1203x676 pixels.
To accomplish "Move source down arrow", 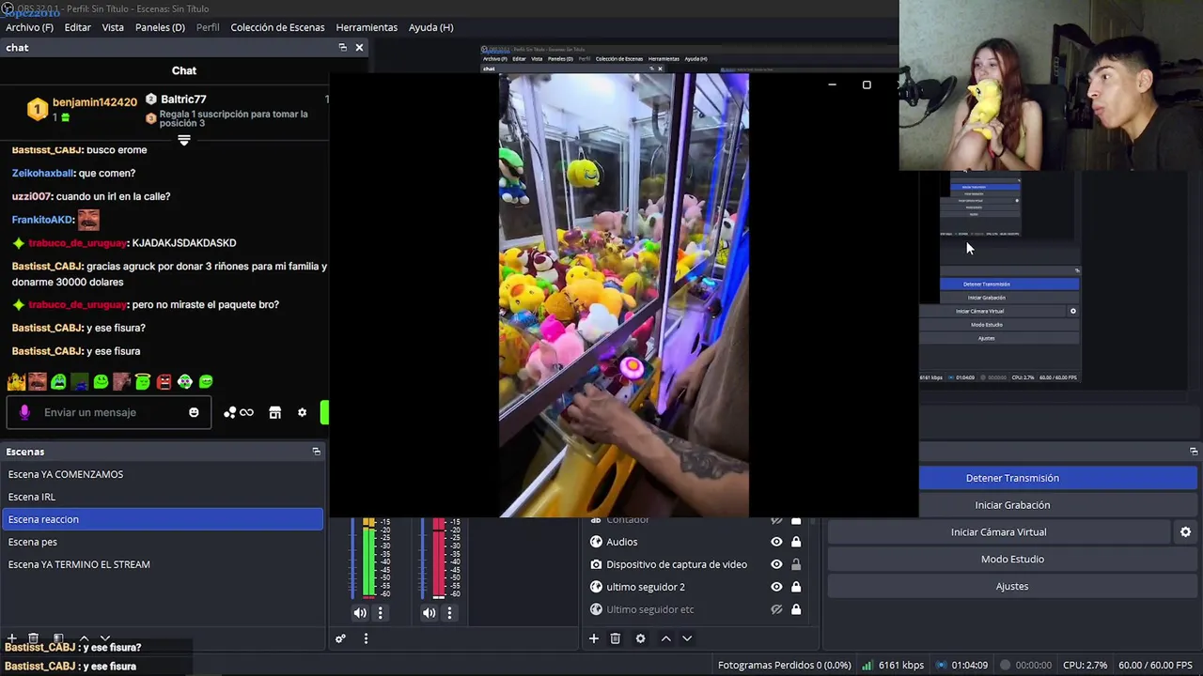I will click(x=687, y=638).
